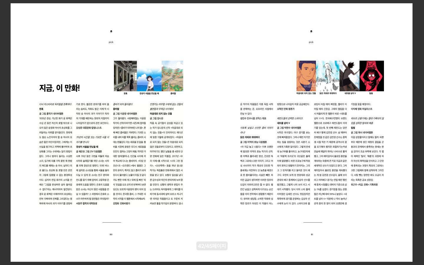This screenshot has height=265, width=424.
Task: Click caption 좀비딸 under the third image
Action: coord(173,93)
